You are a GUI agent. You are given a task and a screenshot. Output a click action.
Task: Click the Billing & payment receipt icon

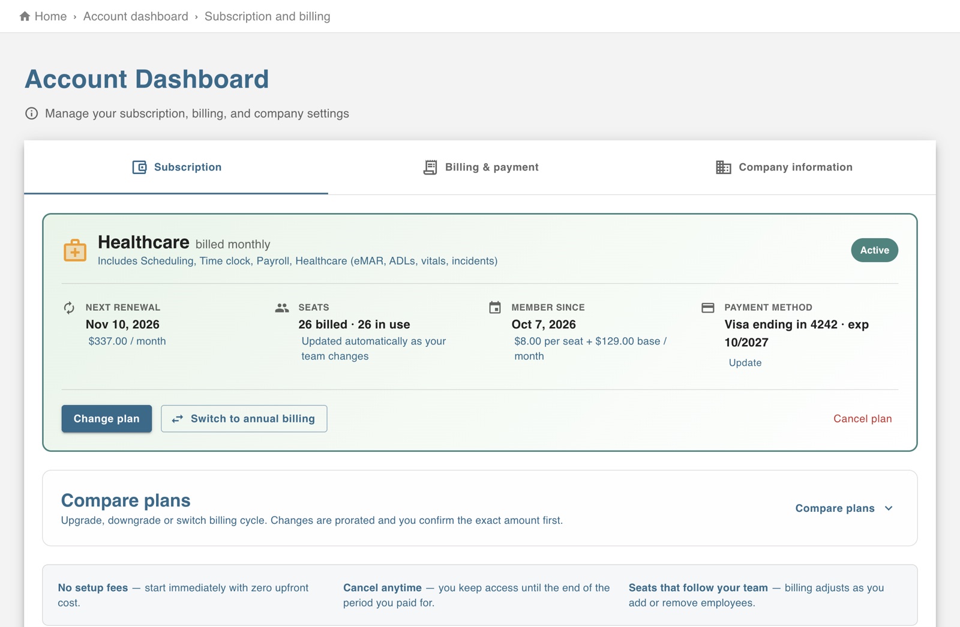(x=430, y=167)
